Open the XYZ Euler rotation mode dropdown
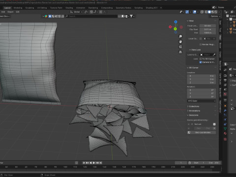This screenshot has width=236, height=177. [202, 101]
